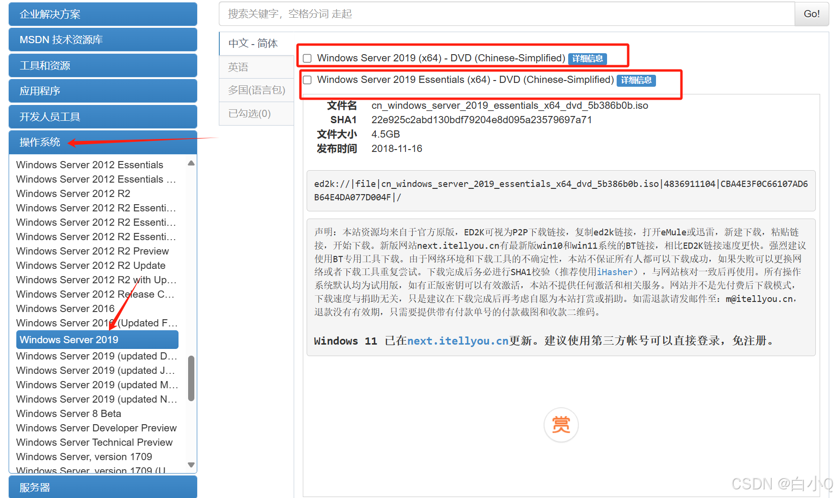Click the cn_windows_server_2019_essentials ISO file name

510,105
